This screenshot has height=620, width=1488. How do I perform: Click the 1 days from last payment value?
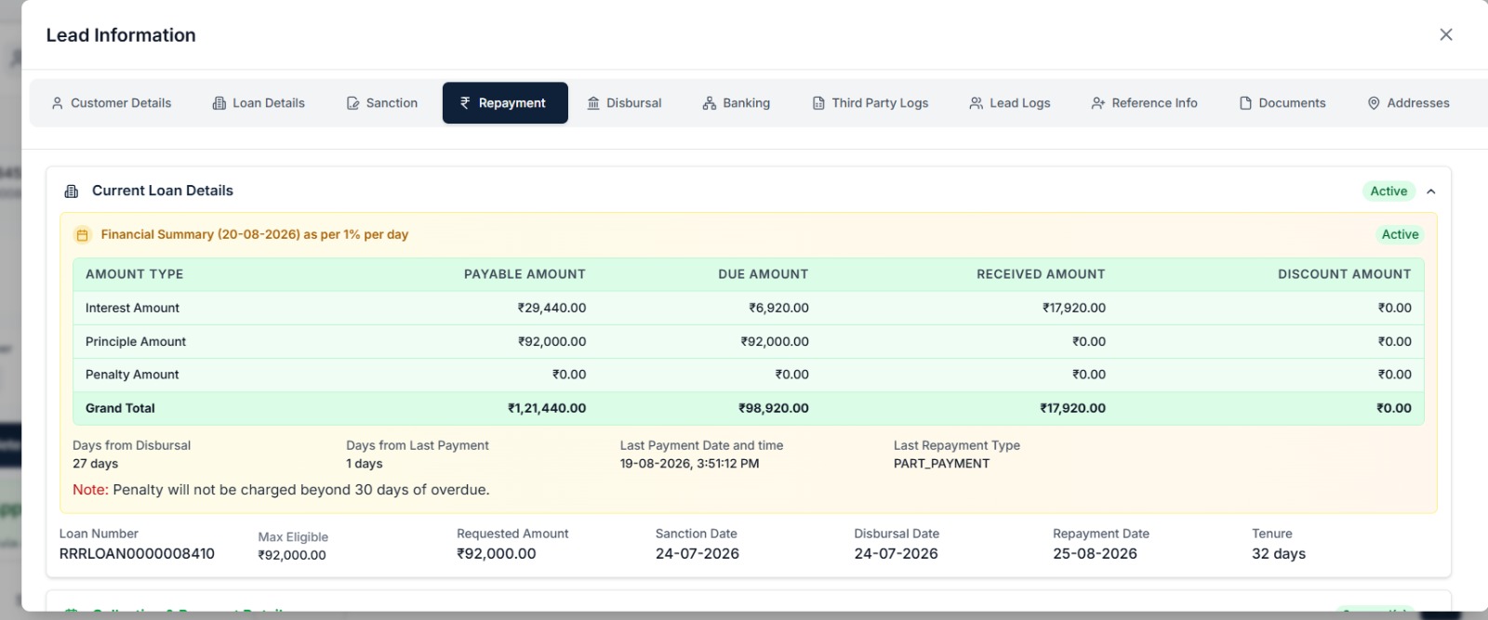(x=365, y=464)
